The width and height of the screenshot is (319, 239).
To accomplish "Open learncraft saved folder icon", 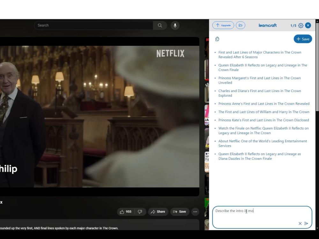I will click(241, 25).
